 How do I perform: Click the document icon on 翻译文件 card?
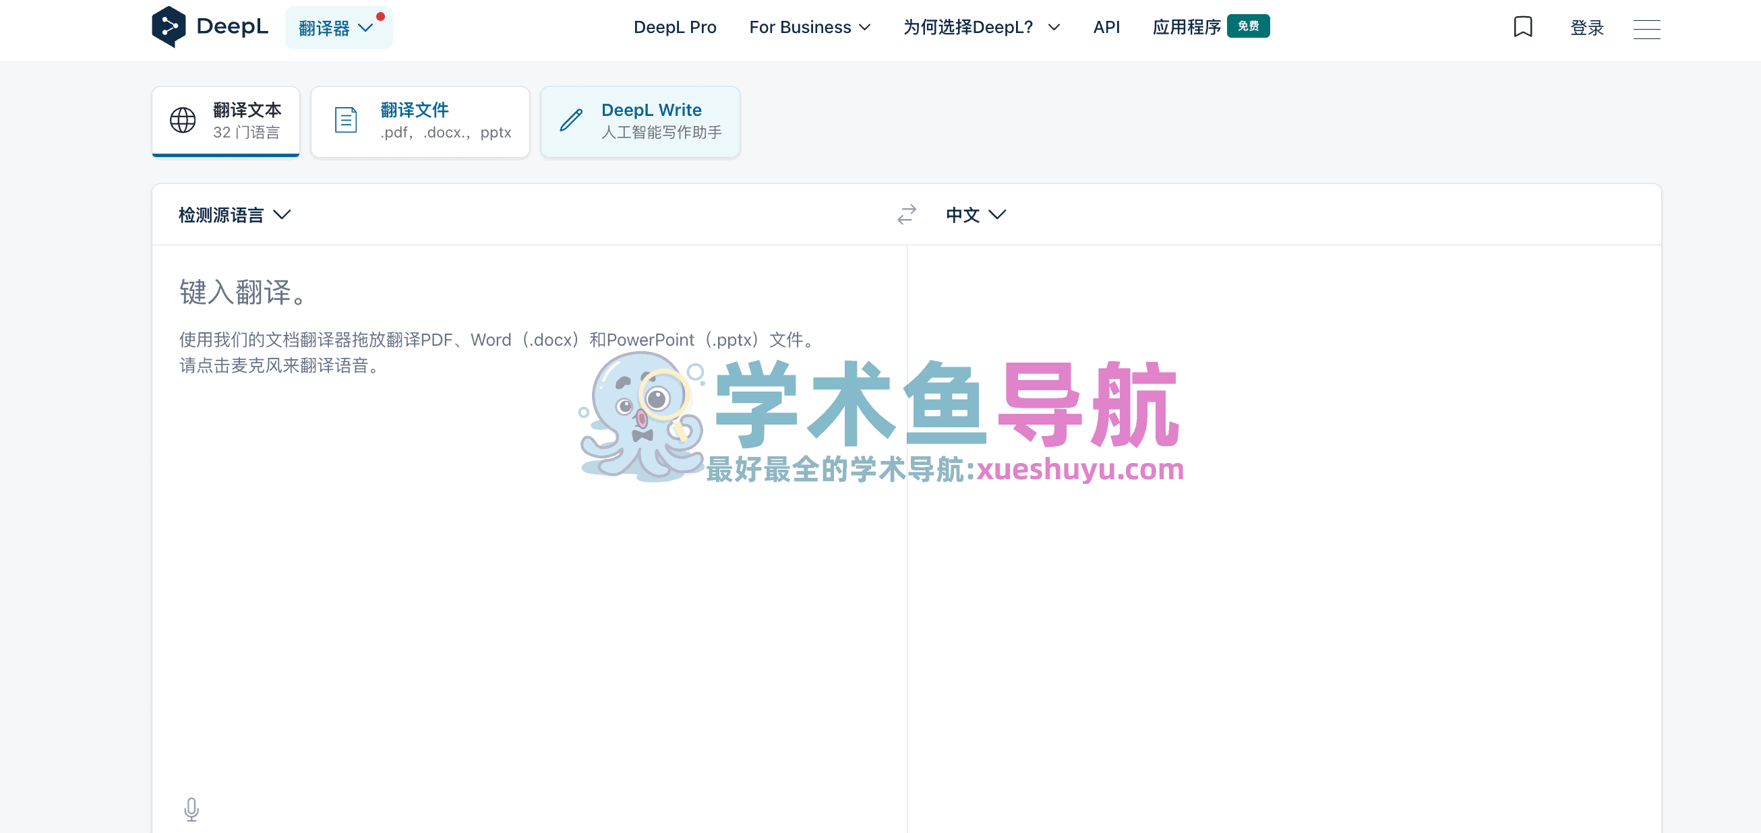coord(345,119)
